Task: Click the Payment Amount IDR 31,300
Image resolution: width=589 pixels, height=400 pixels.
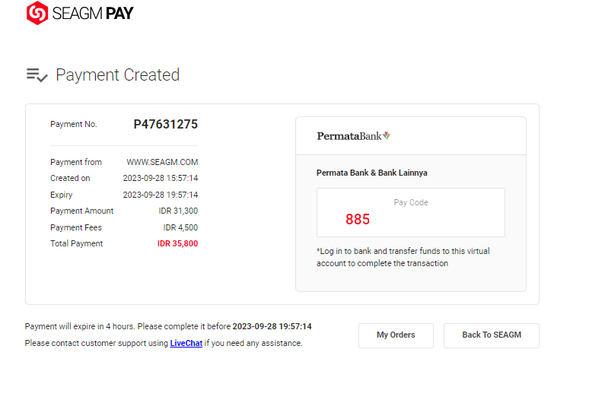Action: pos(178,211)
